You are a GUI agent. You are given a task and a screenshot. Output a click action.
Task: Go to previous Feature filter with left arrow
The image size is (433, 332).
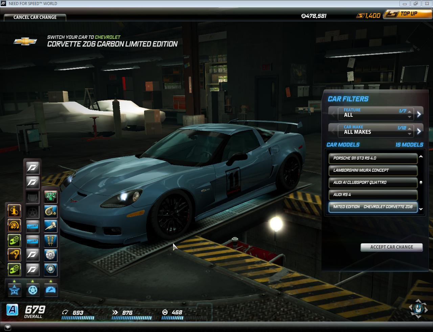click(333, 114)
